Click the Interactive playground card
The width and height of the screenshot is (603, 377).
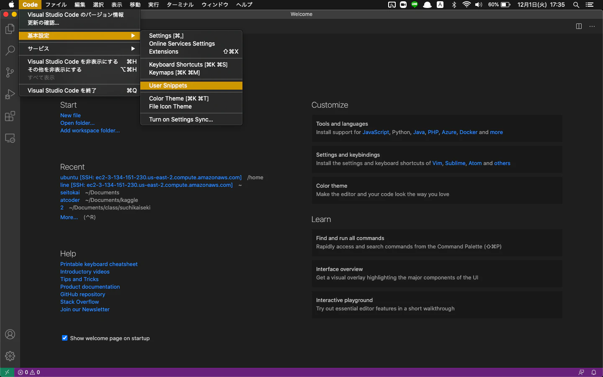coord(437,304)
